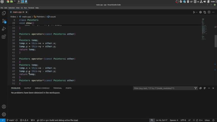Open the Help menu
Image resolution: width=217 pixels, height=122 pixels.
point(37,8)
